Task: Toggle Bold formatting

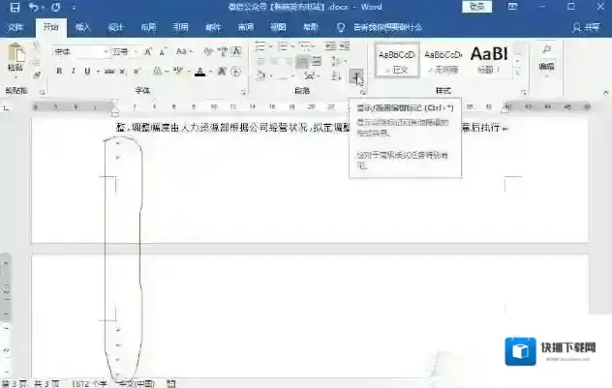Action: [59, 72]
